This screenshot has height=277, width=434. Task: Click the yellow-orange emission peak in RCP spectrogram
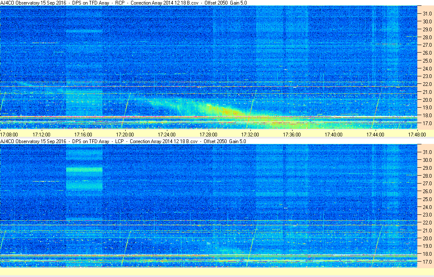227,112
